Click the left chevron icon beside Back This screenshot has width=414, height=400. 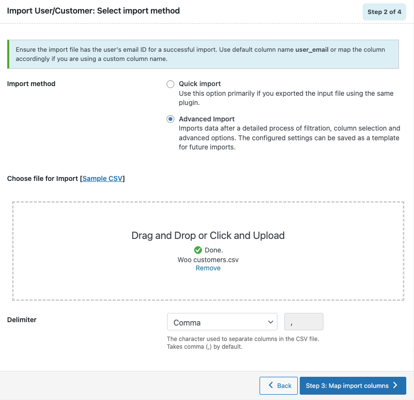click(x=270, y=385)
